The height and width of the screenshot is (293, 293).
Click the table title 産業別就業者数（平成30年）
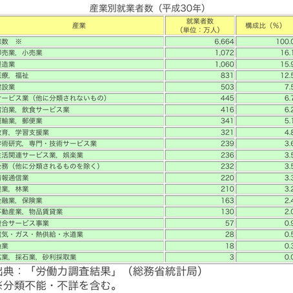tap(147, 8)
